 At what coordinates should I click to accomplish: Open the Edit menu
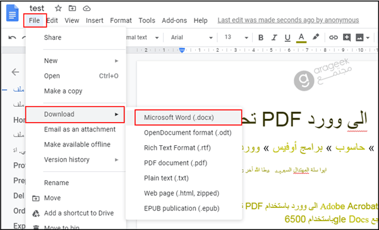tap(52, 21)
